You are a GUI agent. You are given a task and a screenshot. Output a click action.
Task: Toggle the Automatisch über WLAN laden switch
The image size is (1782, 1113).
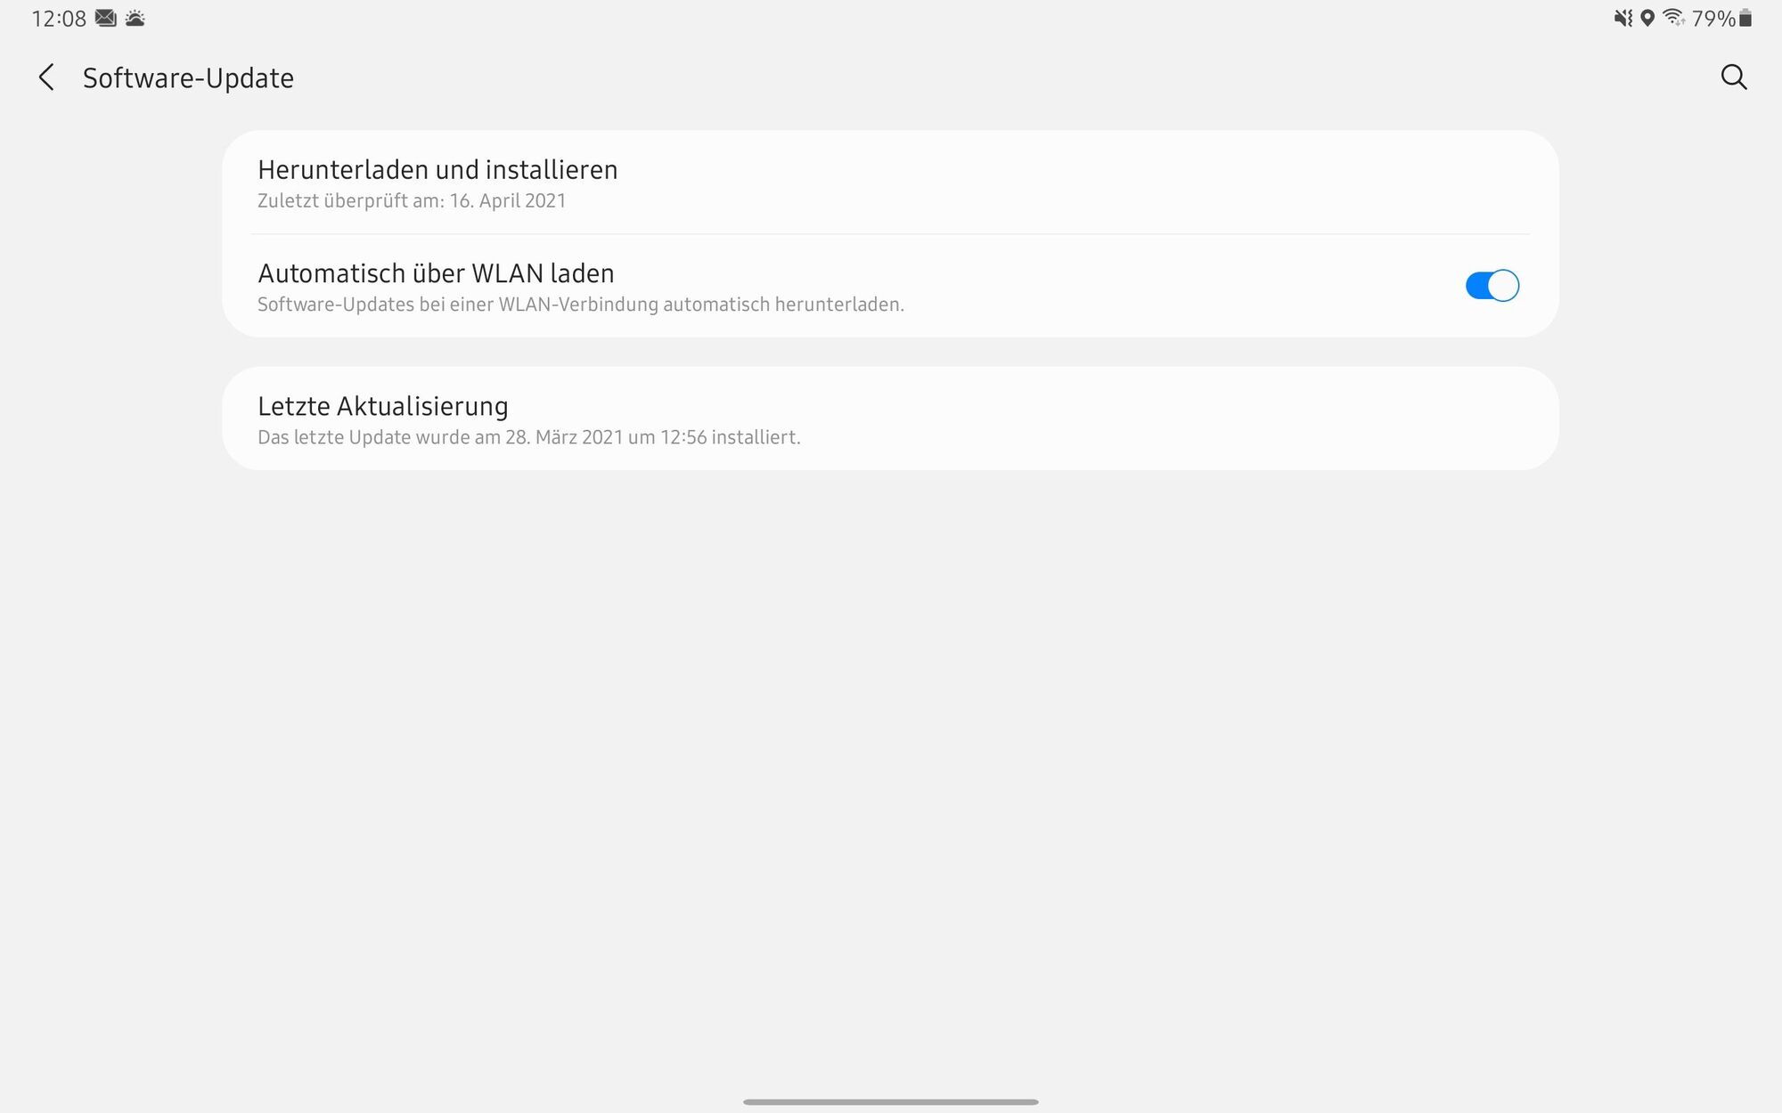pyautogui.click(x=1492, y=286)
